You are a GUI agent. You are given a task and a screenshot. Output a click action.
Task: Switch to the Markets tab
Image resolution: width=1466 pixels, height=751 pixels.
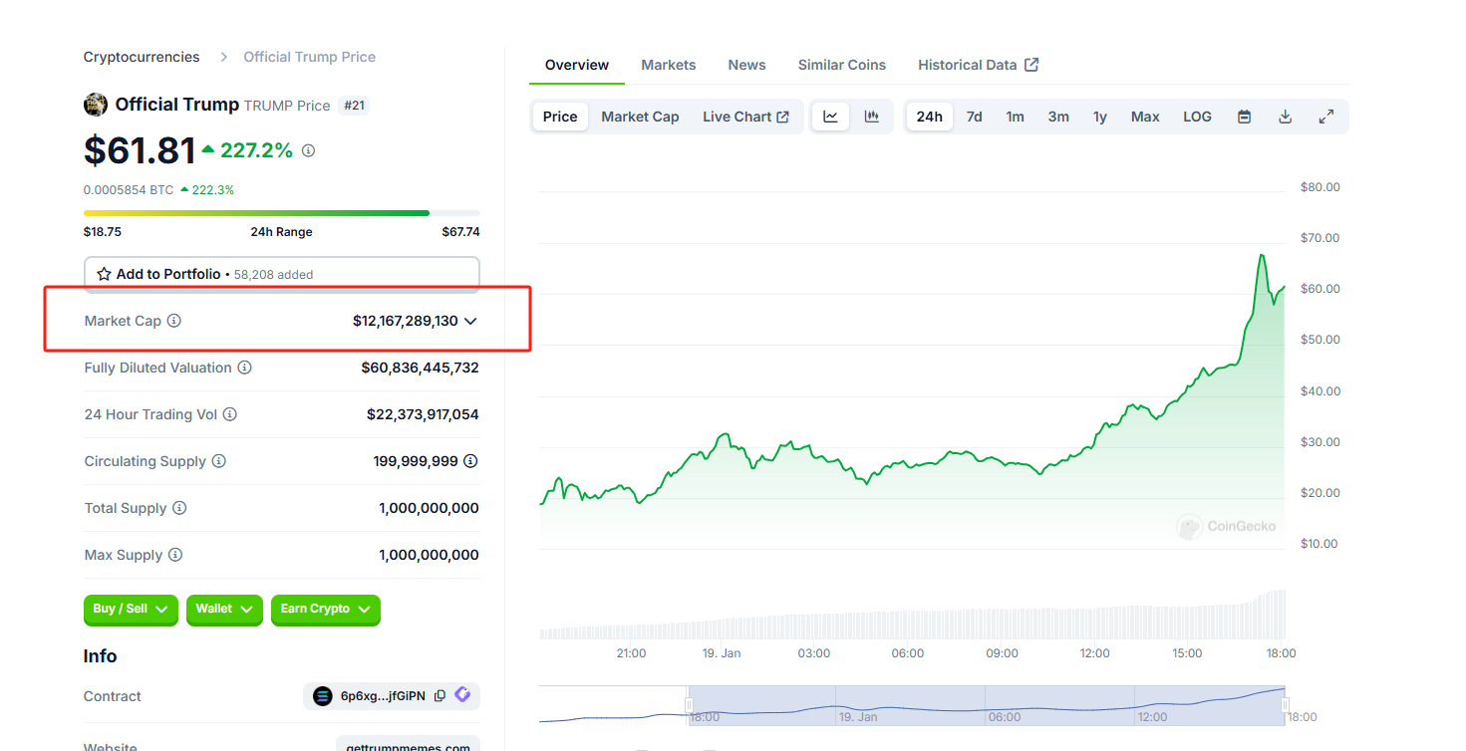669,65
